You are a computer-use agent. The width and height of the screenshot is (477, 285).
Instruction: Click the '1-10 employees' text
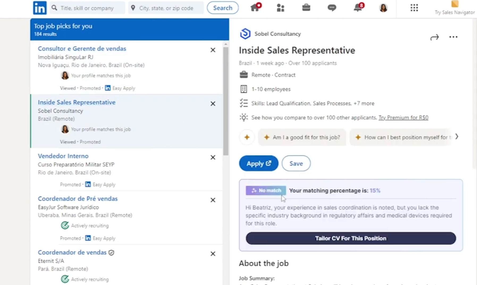(x=271, y=89)
